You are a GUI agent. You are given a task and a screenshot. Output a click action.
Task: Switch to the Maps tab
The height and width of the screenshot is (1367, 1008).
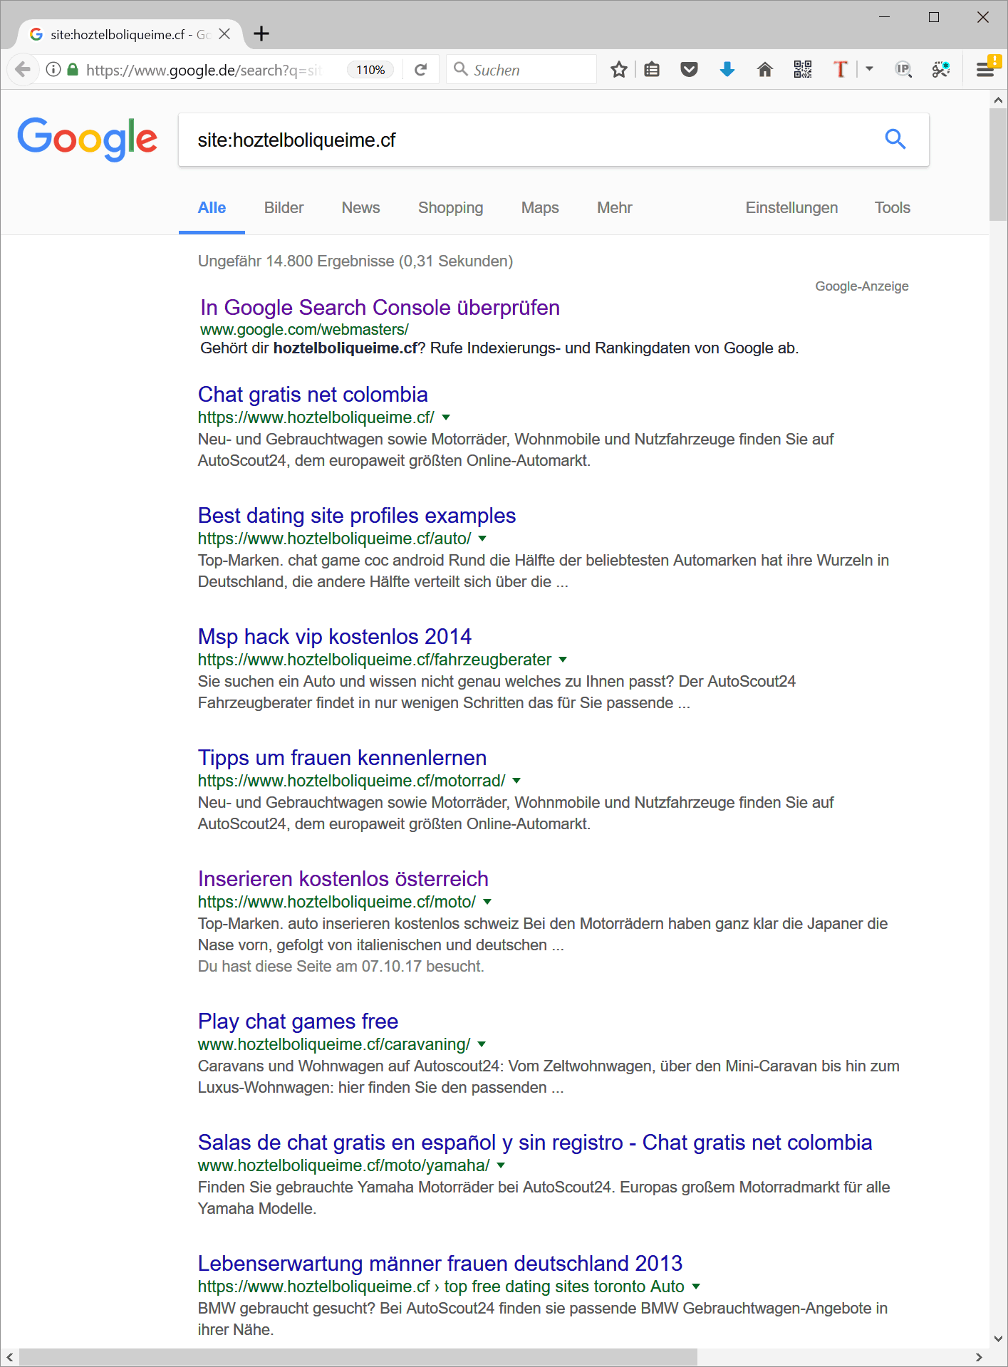pyautogui.click(x=540, y=208)
